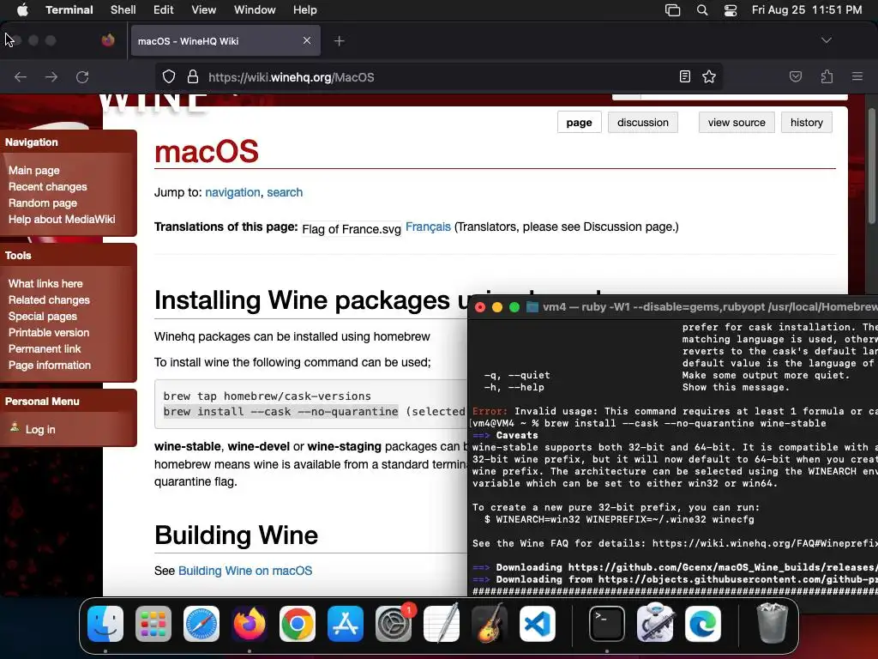Open What links here tool
The image size is (878, 659).
point(45,283)
